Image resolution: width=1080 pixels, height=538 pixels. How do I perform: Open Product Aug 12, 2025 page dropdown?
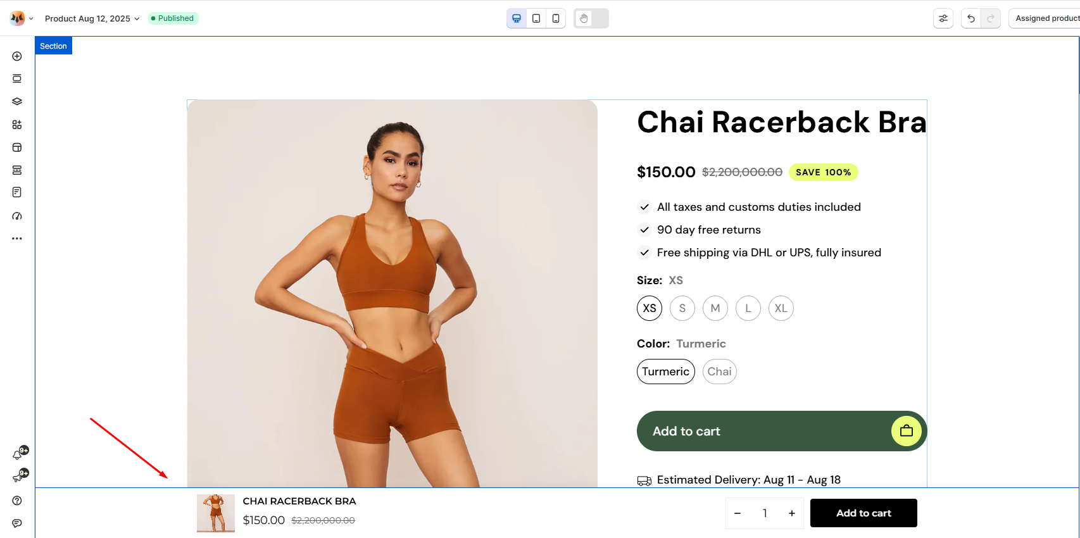(x=92, y=18)
